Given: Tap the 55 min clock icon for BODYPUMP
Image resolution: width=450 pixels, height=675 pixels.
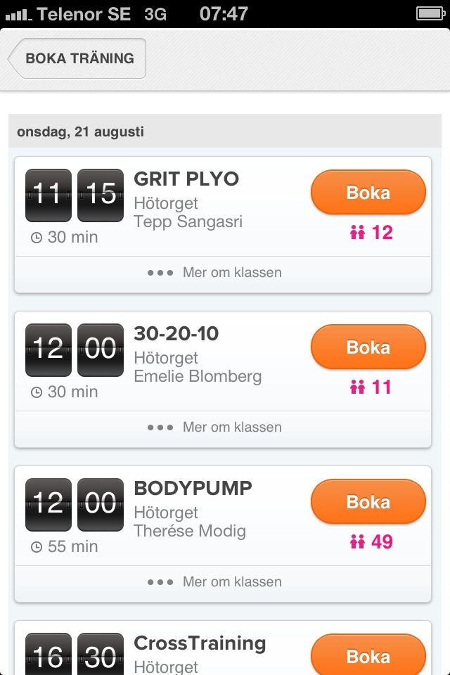Looking at the screenshot, I should click(37, 548).
